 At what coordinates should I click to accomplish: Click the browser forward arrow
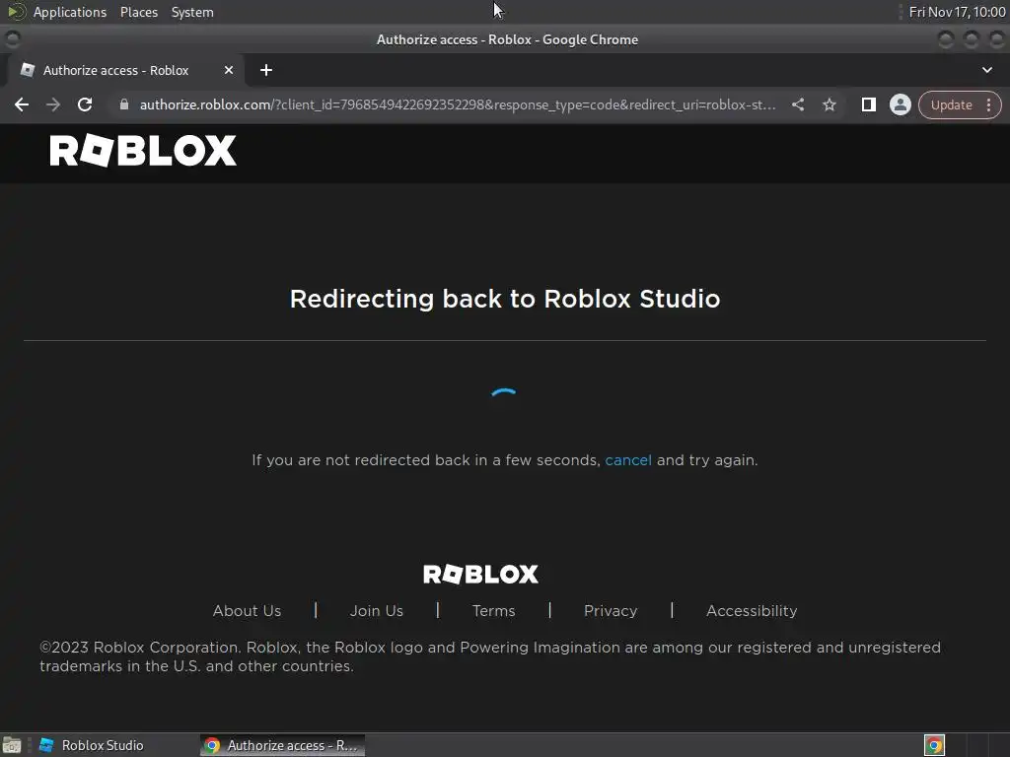tap(53, 104)
